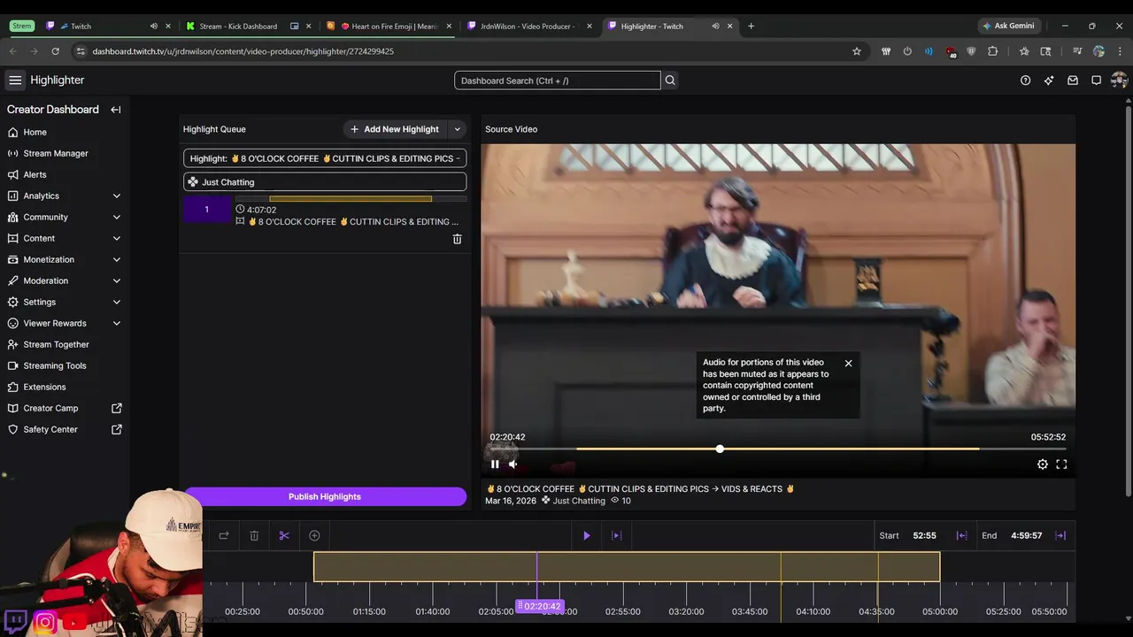Select highlight segment number 1
1133x637 pixels.
pyautogui.click(x=207, y=210)
